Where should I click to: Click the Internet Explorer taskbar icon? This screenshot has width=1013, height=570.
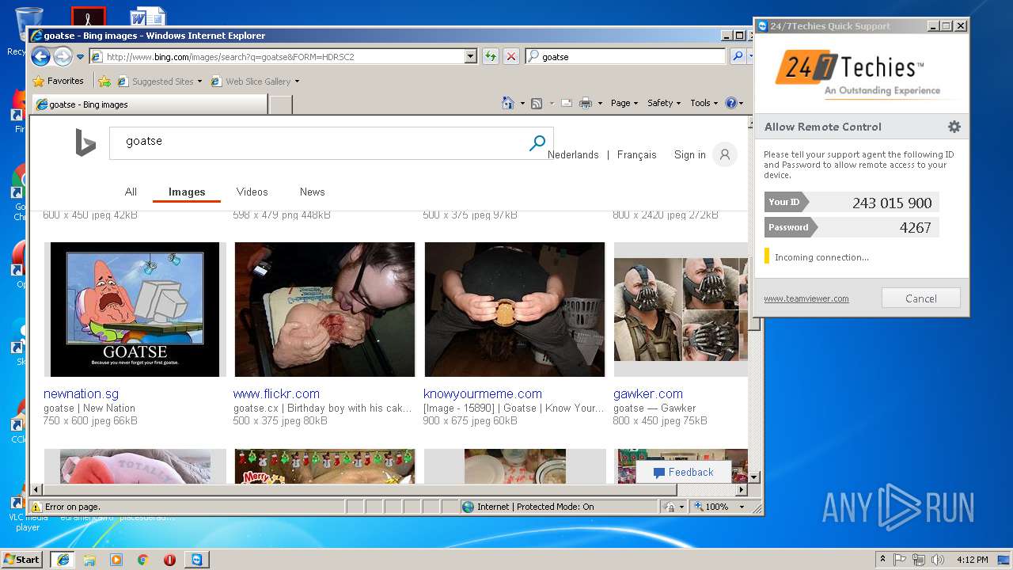(x=63, y=560)
